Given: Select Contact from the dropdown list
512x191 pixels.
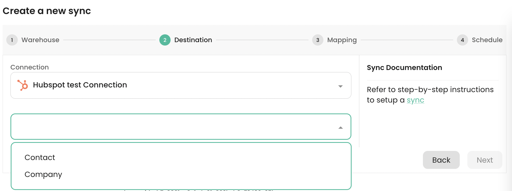Looking at the screenshot, I should click(40, 157).
